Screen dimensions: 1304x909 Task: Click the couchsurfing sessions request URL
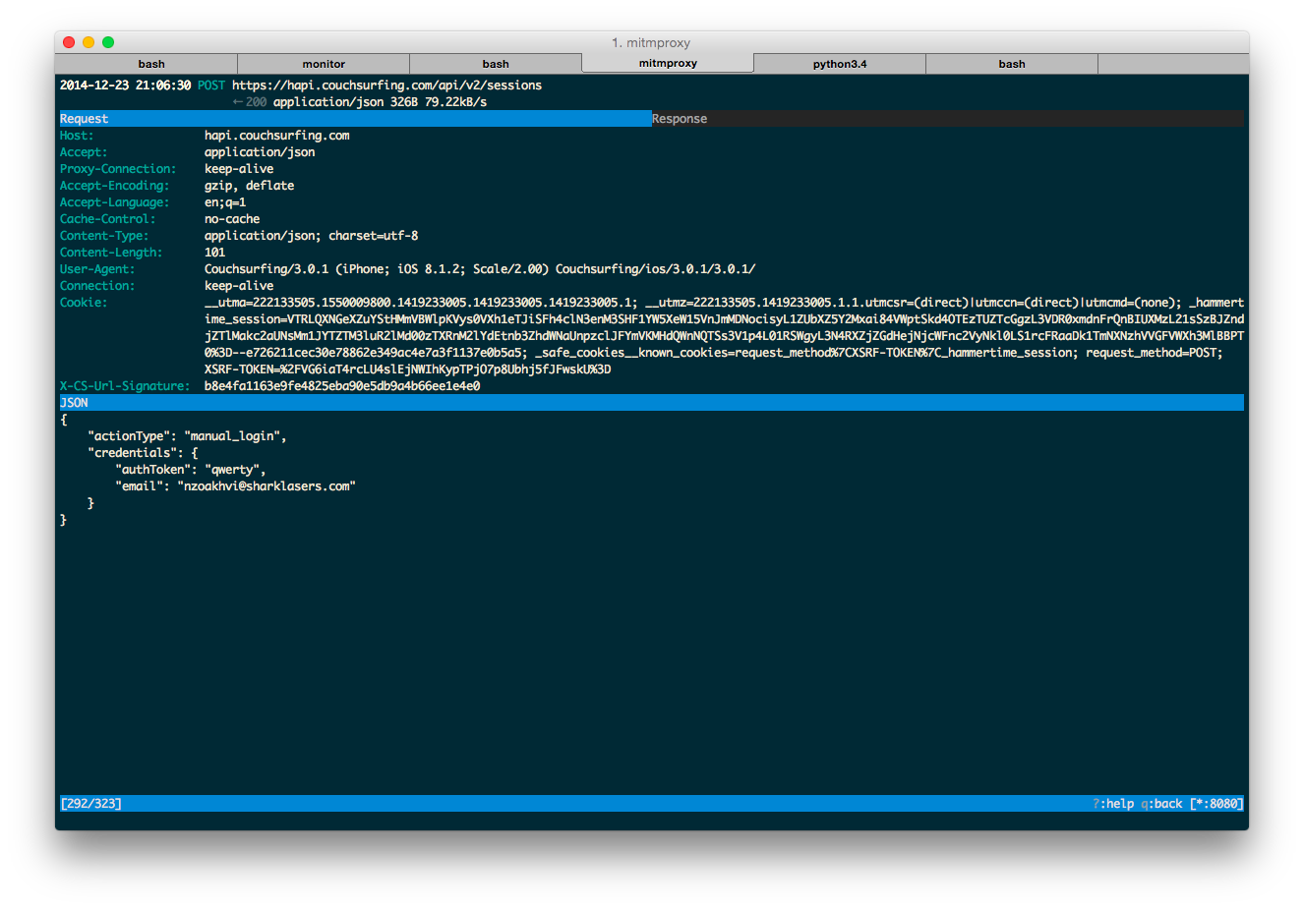tap(386, 85)
